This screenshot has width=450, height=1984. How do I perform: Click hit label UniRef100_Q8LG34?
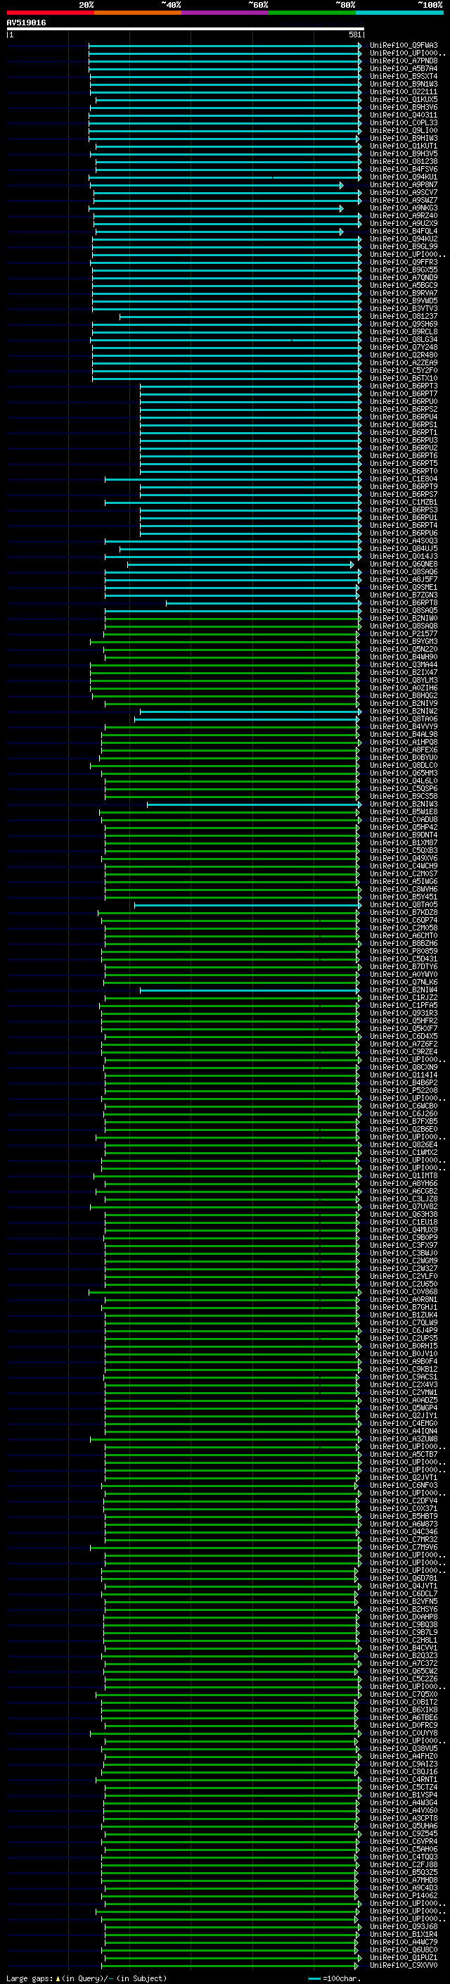(x=404, y=340)
